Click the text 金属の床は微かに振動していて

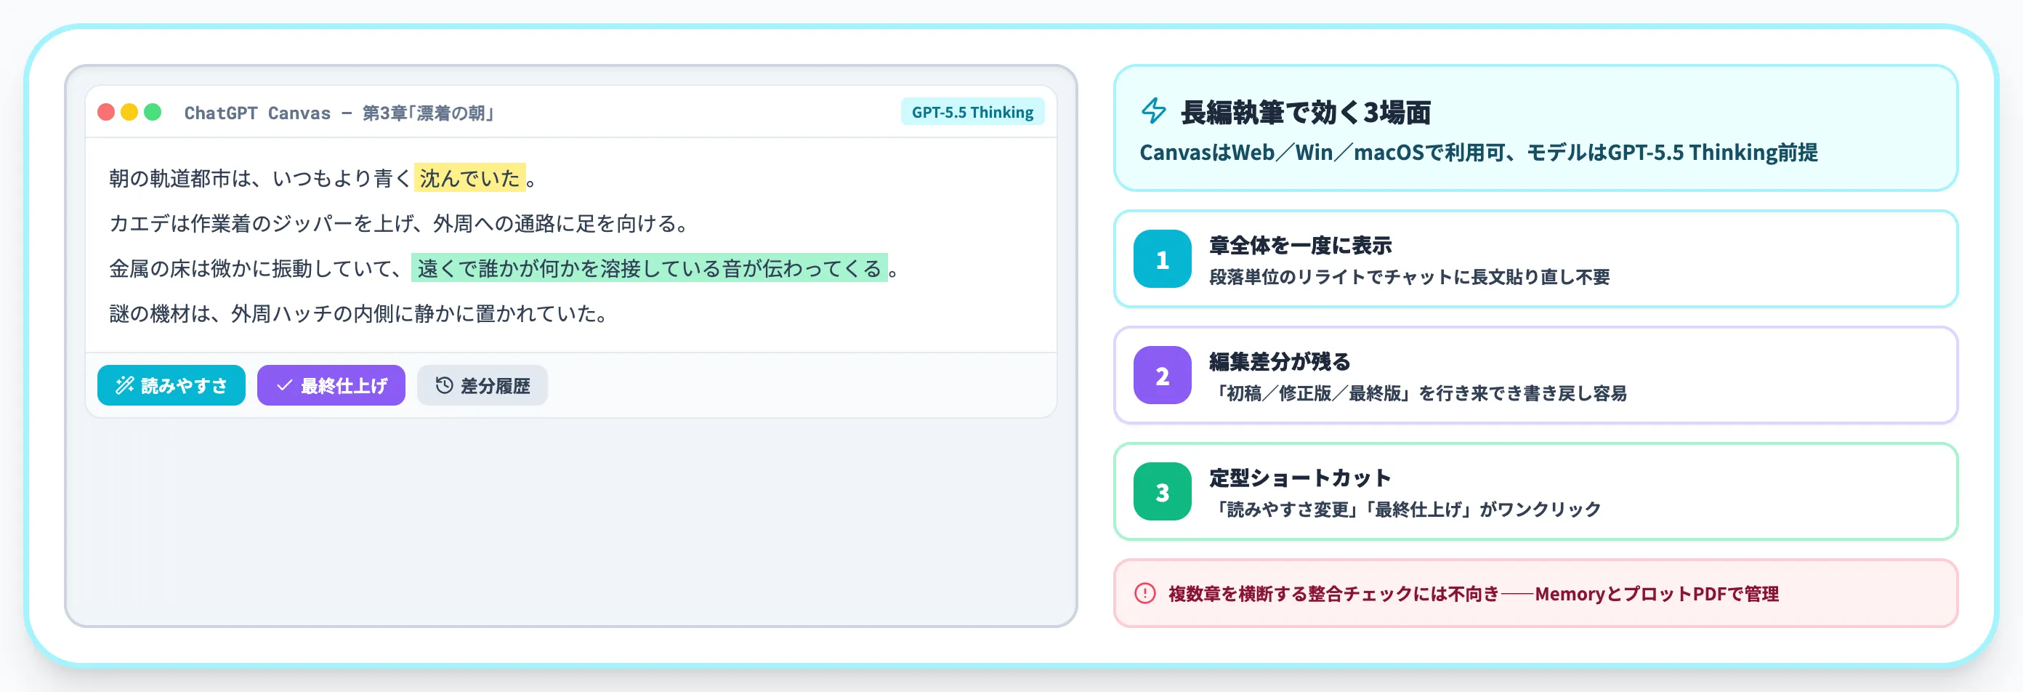256,269
